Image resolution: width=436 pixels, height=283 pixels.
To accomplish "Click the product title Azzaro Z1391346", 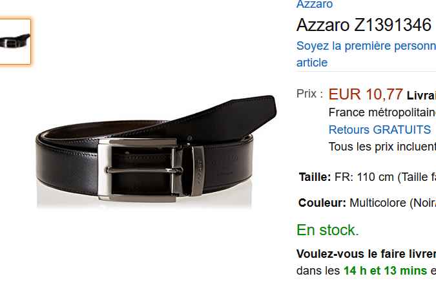I will click(x=364, y=25).
